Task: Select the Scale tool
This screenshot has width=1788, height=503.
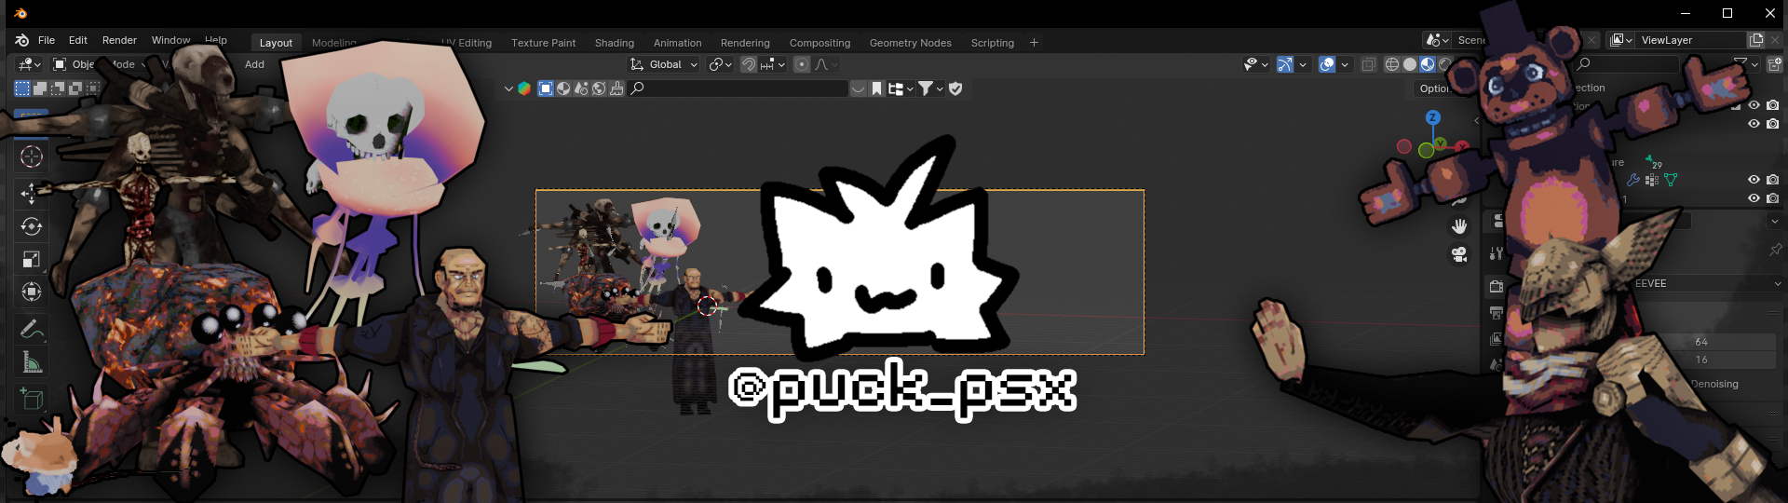Action: point(31,259)
